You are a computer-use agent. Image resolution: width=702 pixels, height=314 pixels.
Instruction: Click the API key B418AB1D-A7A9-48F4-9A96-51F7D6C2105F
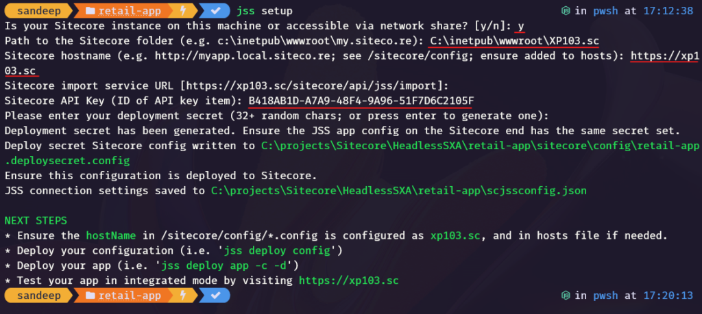(361, 101)
